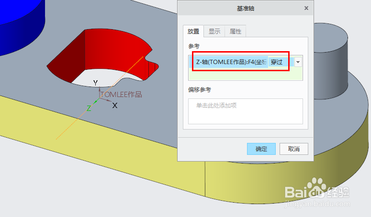Image resolution: width=371 pixels, height=217 pixels.
Task: Click the empty green 参考 collector area
Action: pyautogui.click(x=246, y=74)
